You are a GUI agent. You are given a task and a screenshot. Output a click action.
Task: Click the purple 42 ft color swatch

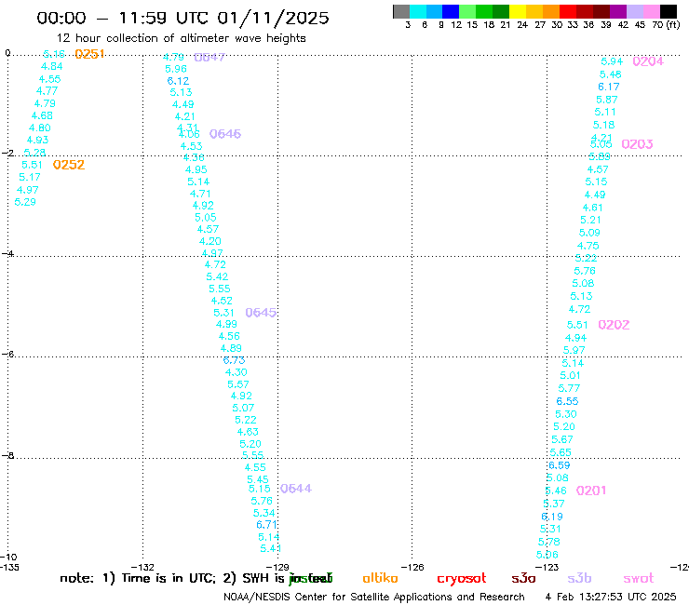coord(618,11)
